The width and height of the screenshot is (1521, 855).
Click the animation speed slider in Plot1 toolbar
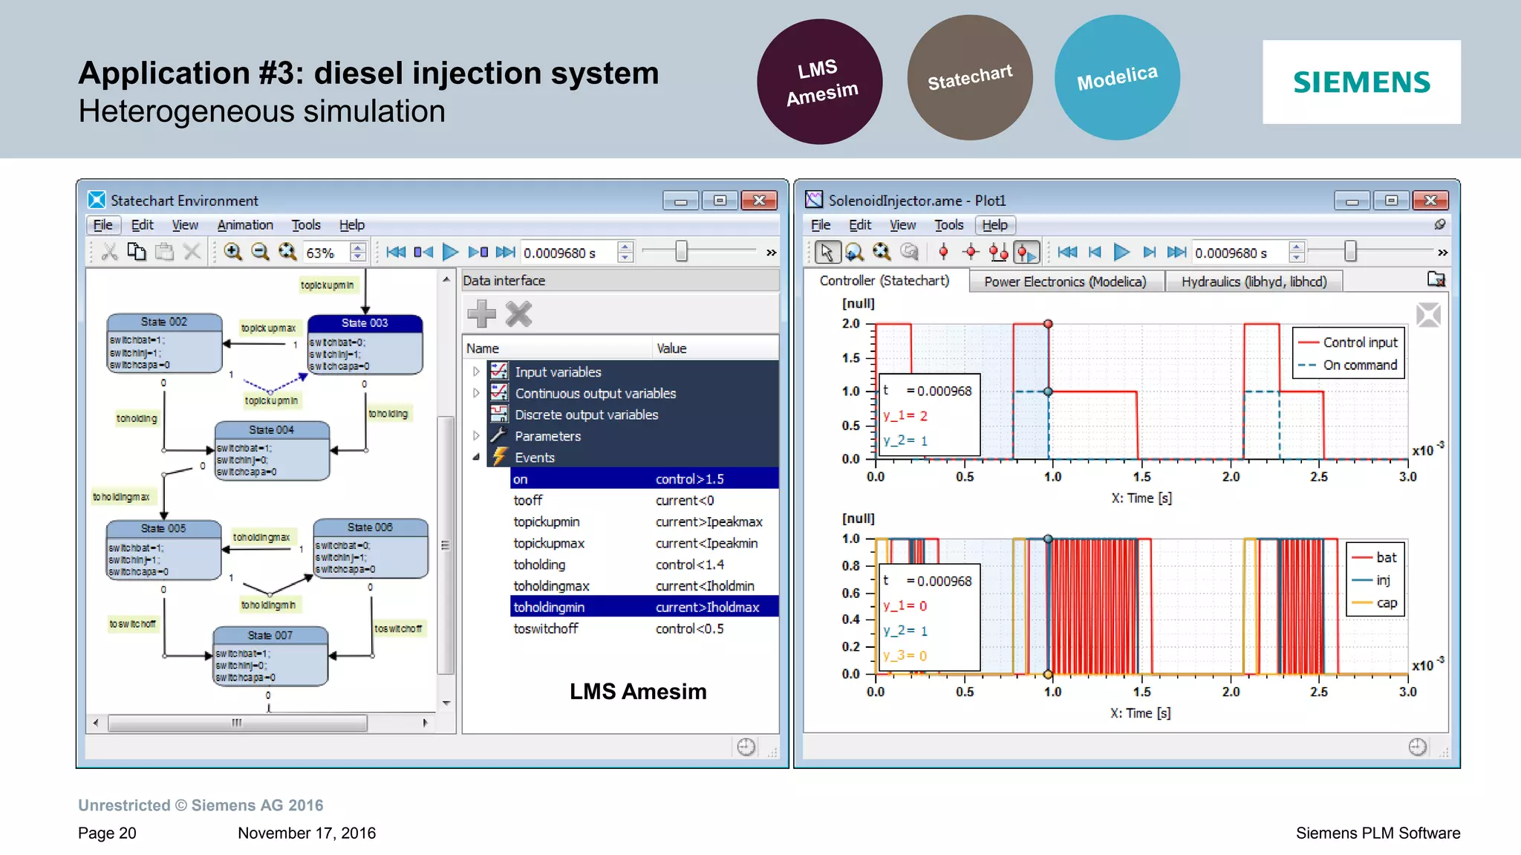[x=1350, y=253]
